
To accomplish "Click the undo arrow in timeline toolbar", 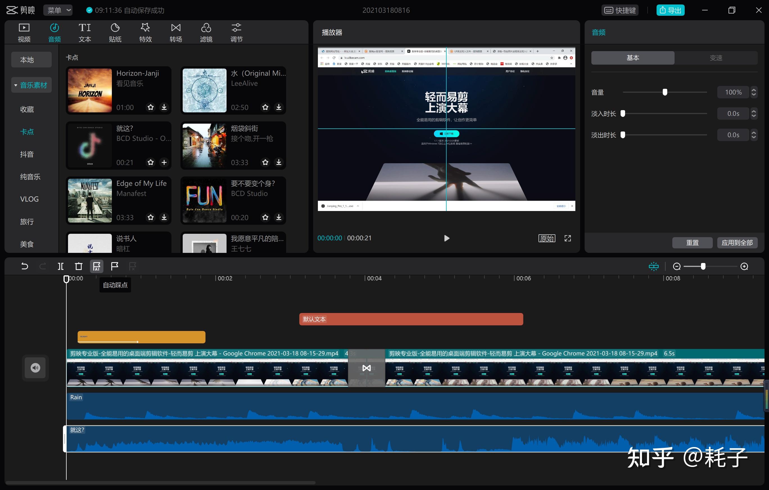I will click(x=24, y=266).
